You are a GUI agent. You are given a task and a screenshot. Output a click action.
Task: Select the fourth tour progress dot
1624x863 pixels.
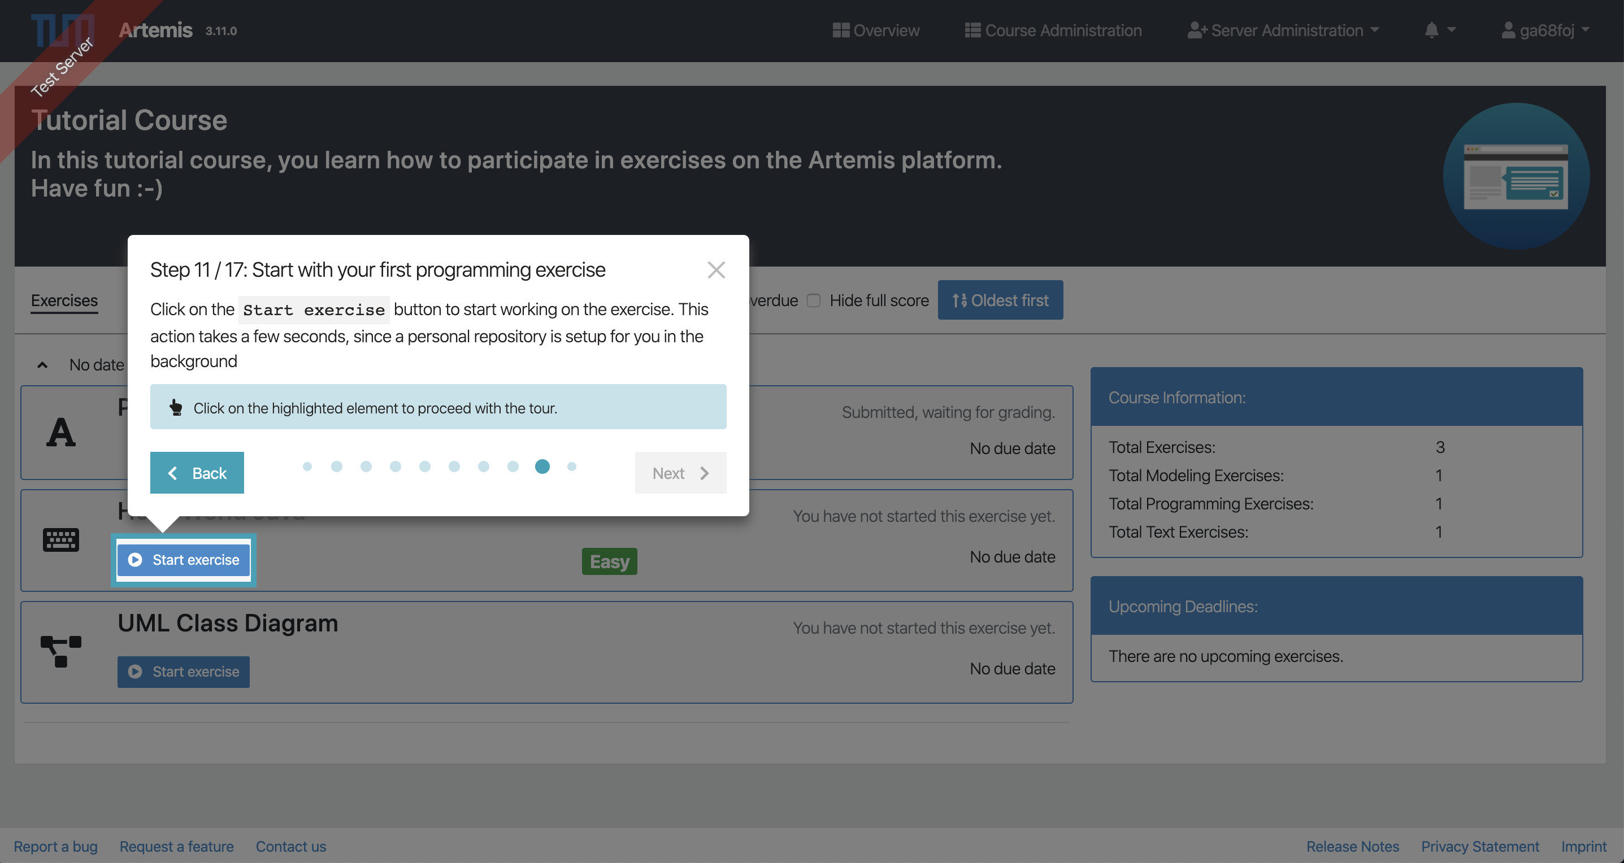(396, 466)
